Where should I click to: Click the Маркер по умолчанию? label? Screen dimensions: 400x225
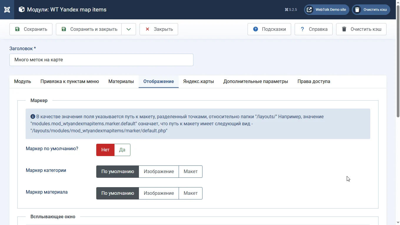pos(52,149)
